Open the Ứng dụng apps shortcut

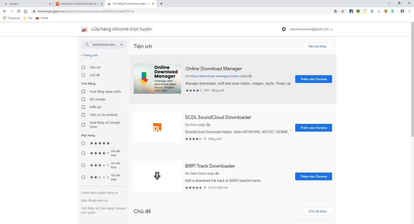(11, 18)
